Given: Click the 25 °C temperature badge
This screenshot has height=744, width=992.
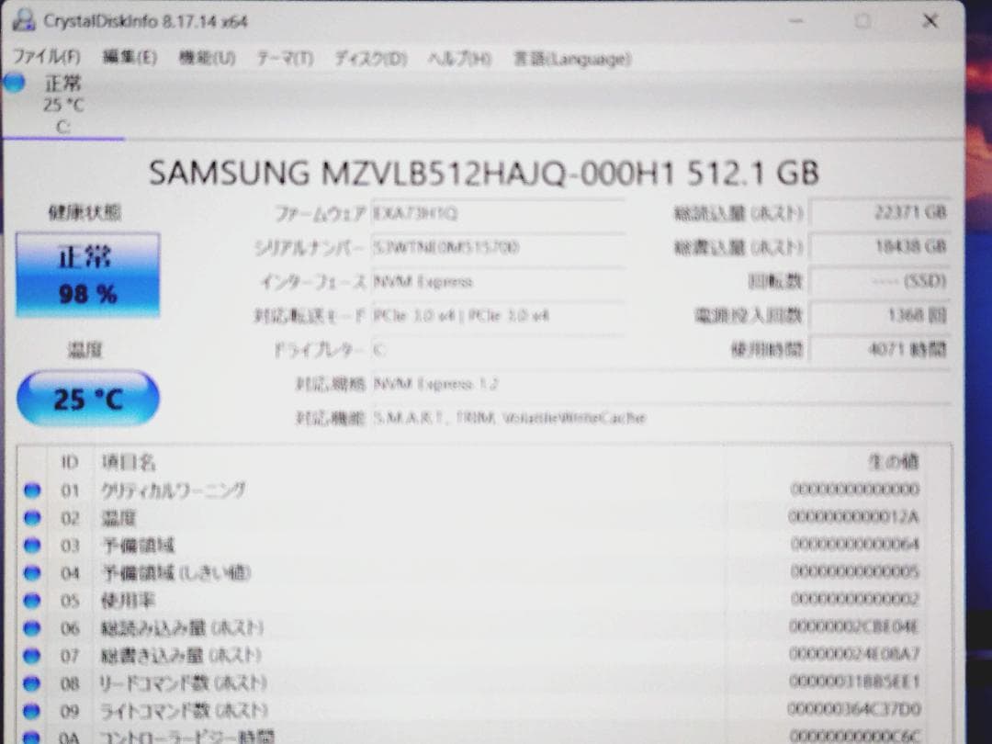Looking at the screenshot, I should click(x=87, y=397).
